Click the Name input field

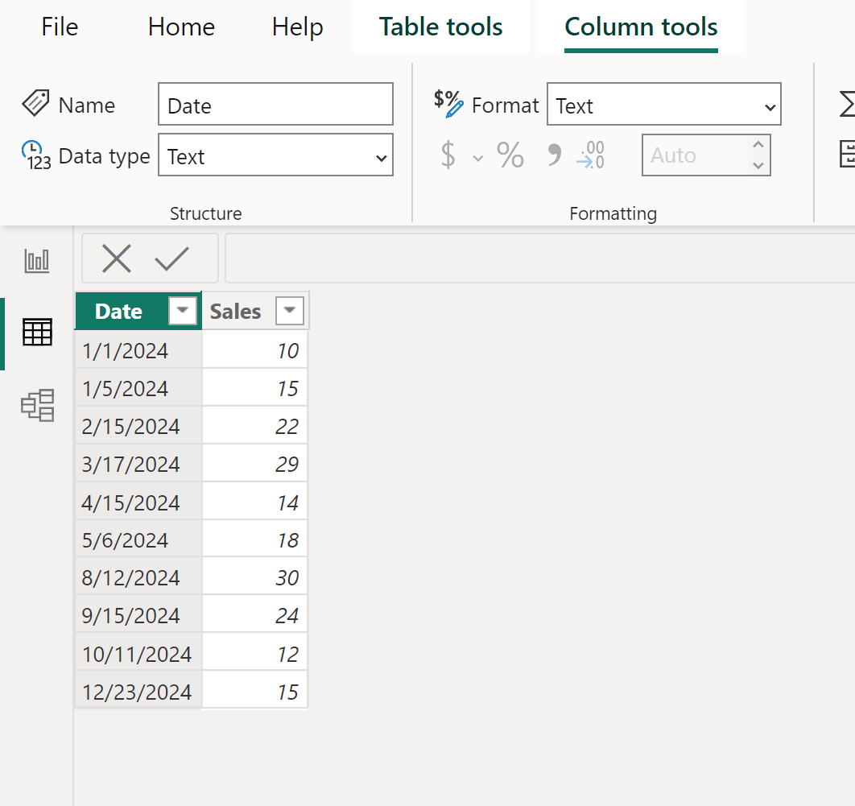[275, 104]
